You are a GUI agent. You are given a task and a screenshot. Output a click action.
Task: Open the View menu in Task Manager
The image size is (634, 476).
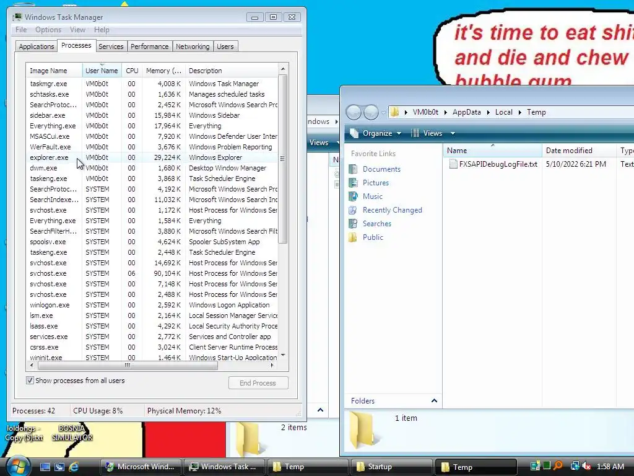click(77, 30)
